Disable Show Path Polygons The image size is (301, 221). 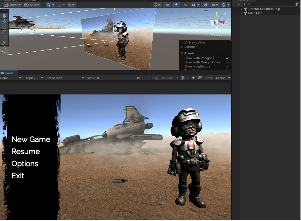[x=227, y=58]
